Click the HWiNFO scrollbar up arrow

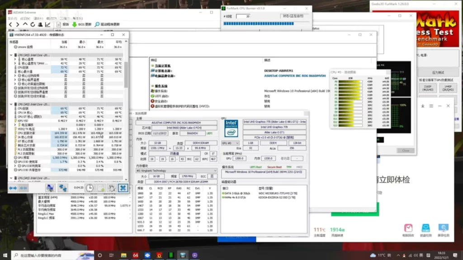click(x=126, y=42)
